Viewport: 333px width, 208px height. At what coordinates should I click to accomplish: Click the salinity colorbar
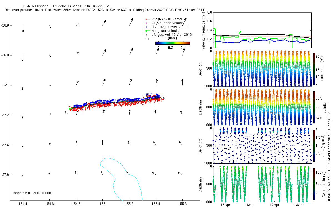tap(314, 107)
